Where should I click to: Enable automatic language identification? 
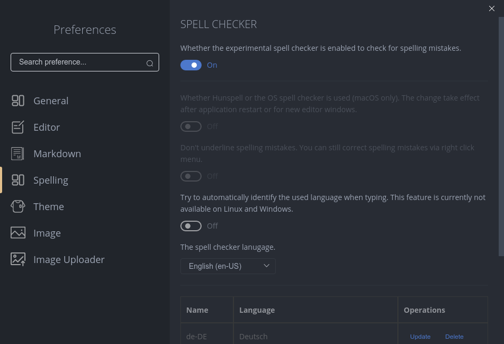click(x=191, y=225)
